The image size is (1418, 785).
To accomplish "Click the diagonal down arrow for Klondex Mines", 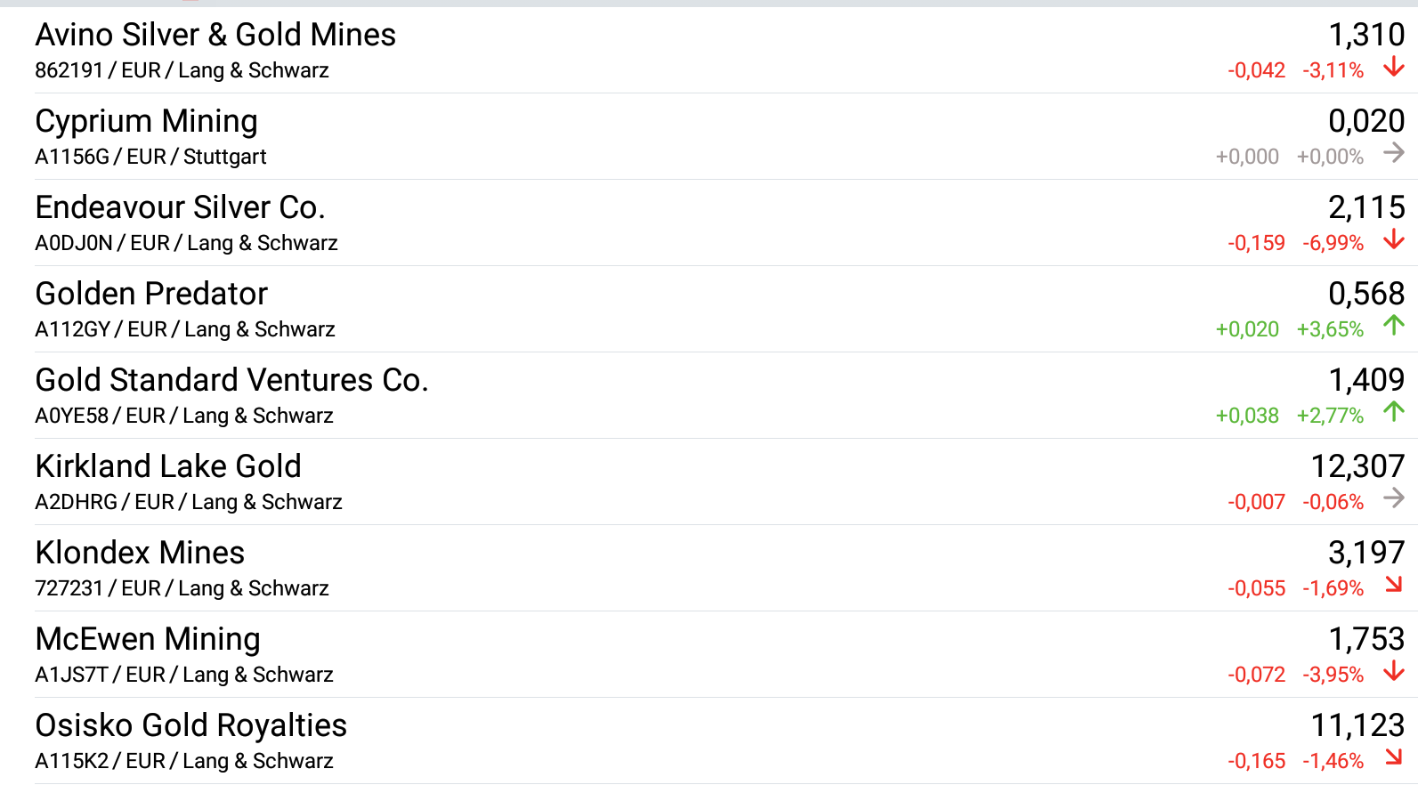I will tap(1394, 585).
